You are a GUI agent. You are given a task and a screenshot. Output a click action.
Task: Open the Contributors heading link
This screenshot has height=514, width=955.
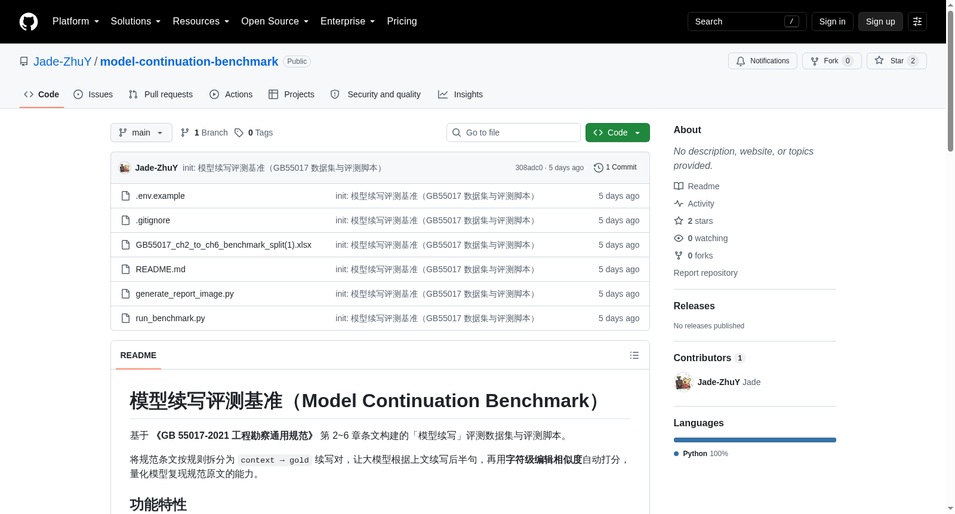click(x=710, y=358)
